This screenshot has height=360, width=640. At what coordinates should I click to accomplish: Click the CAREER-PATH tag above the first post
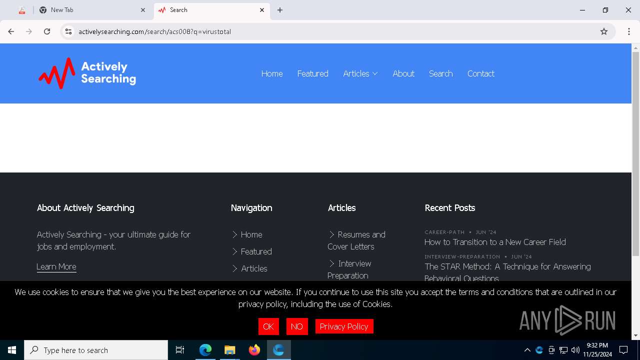click(444, 232)
